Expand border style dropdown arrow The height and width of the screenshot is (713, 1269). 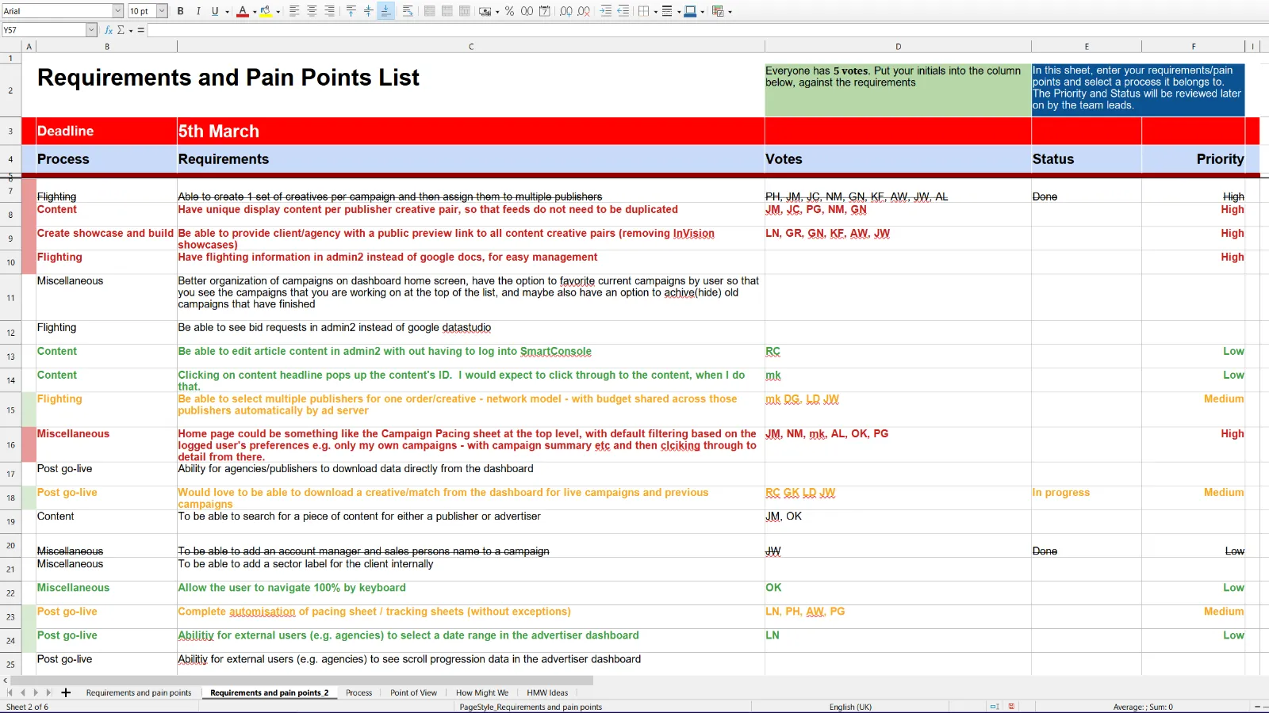pyautogui.click(x=679, y=11)
